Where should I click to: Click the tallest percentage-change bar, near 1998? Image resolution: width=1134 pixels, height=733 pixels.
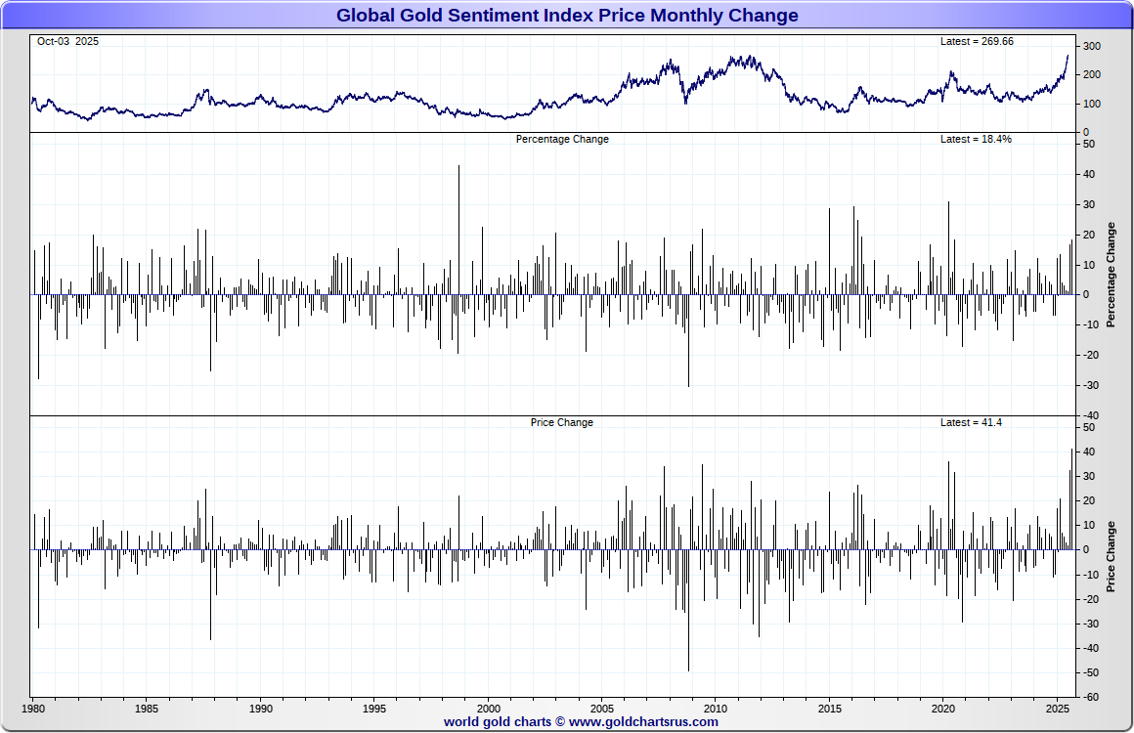458,230
